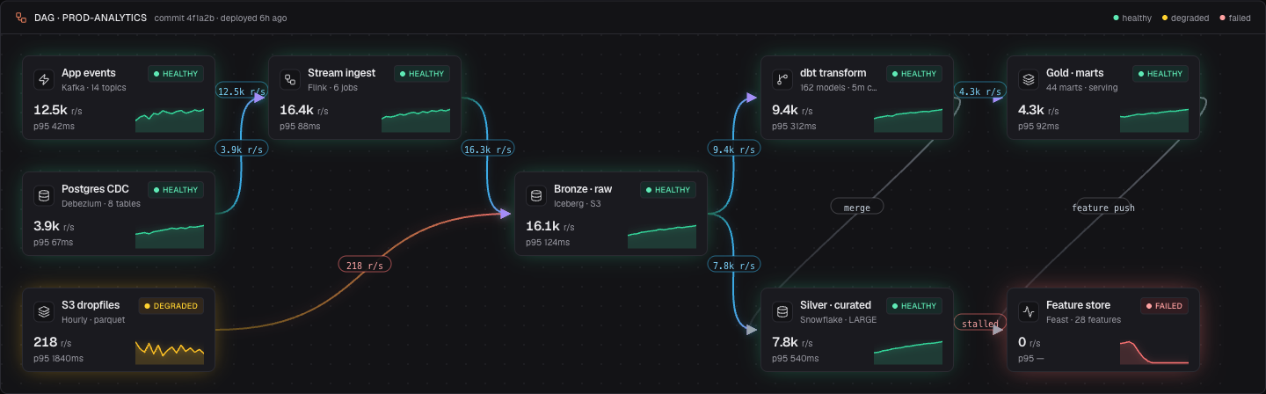Select the Bronze raw HEALTHY badge
This screenshot has width=1266, height=394.
coord(668,189)
